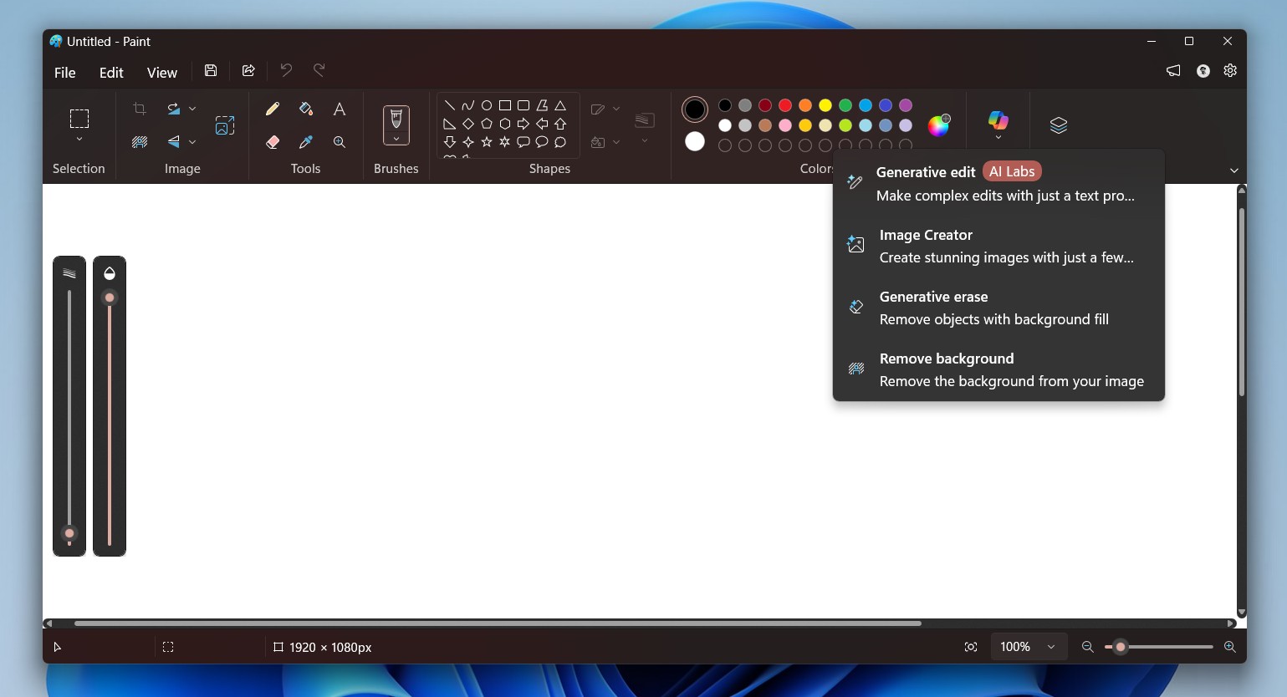Select the Eraser tool
1287x697 pixels.
pos(272,142)
